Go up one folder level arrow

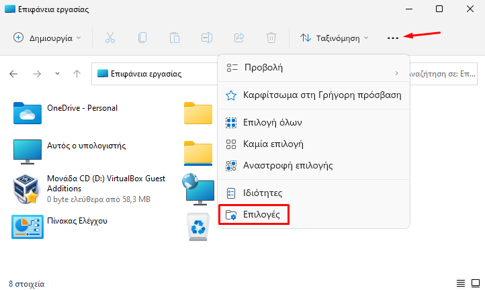pyautogui.click(x=77, y=74)
